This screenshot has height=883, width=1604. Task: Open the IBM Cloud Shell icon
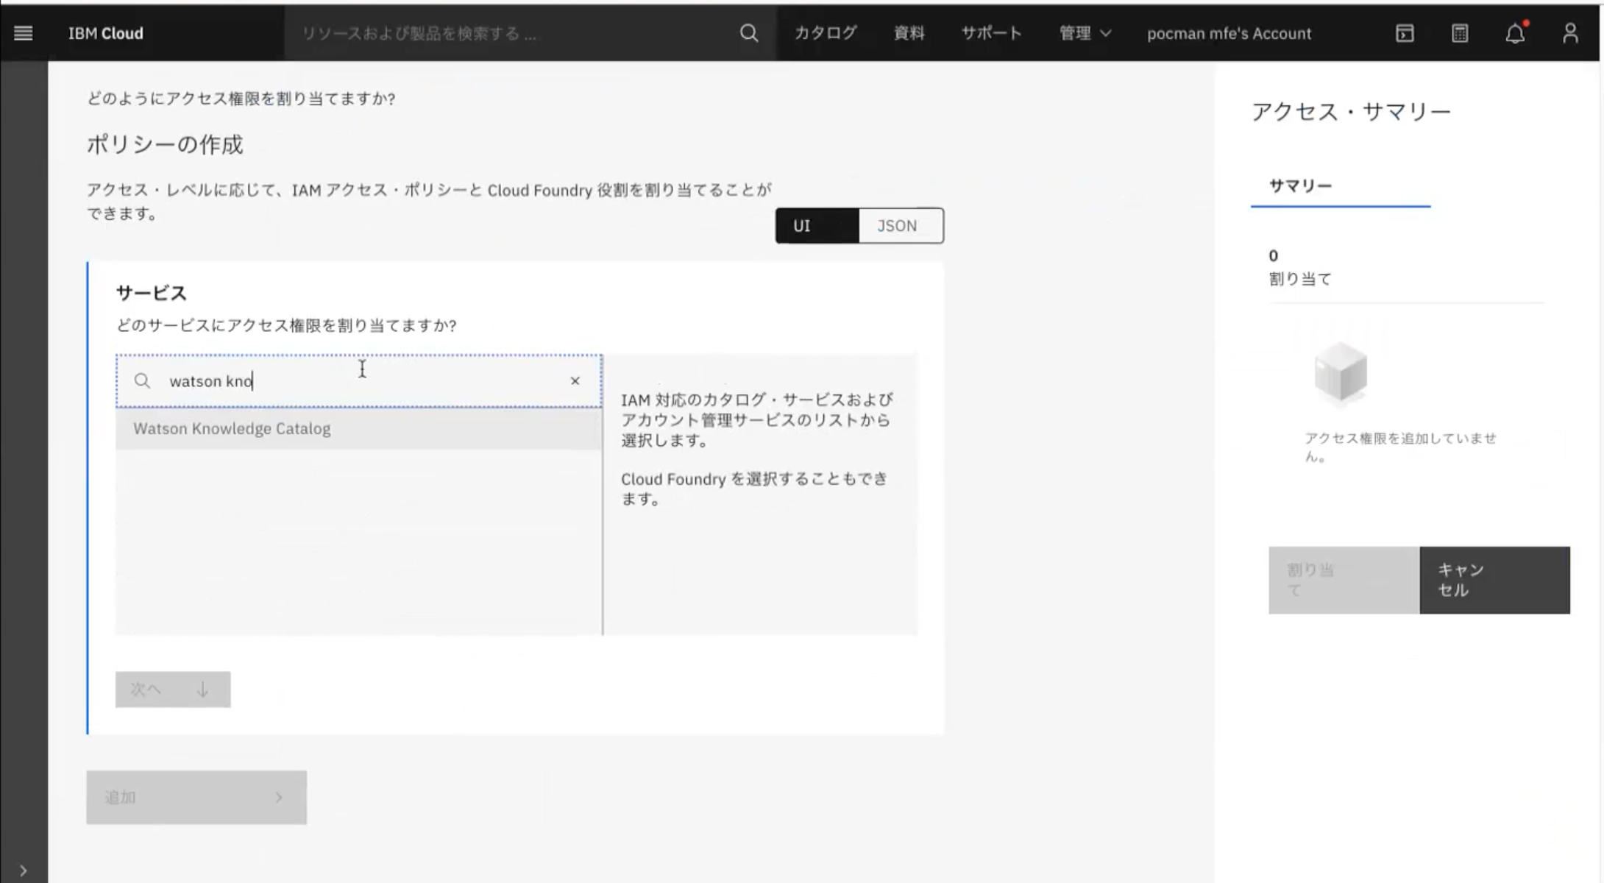point(1405,33)
